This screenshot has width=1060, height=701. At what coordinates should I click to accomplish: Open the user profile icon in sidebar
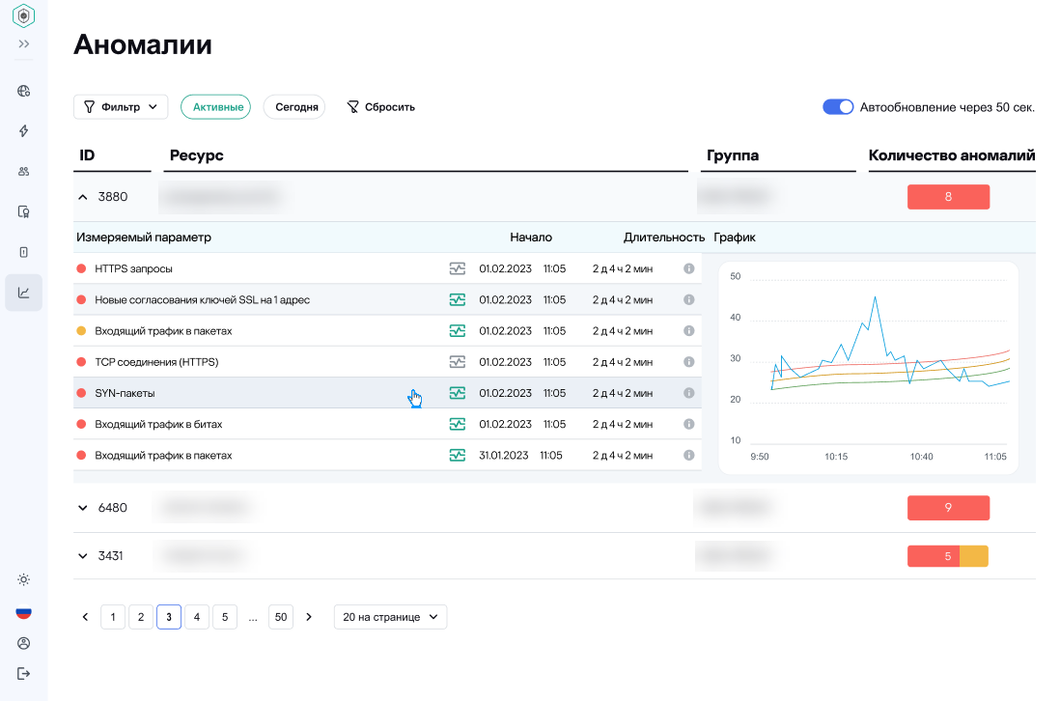[x=24, y=643]
